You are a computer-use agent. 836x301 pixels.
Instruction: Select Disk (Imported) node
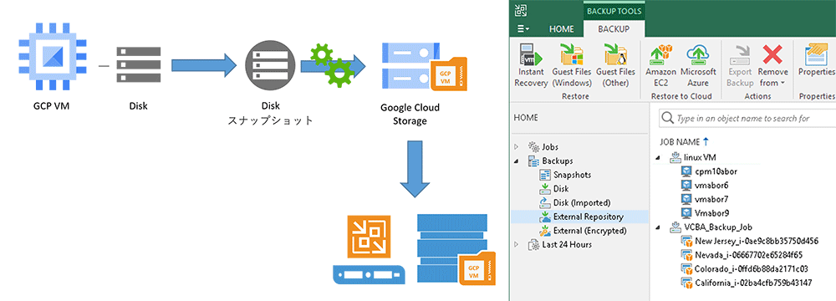[582, 203]
